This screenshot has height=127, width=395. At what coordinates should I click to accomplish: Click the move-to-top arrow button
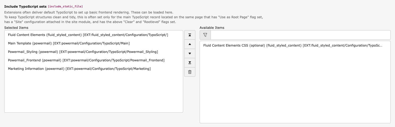click(x=190, y=35)
